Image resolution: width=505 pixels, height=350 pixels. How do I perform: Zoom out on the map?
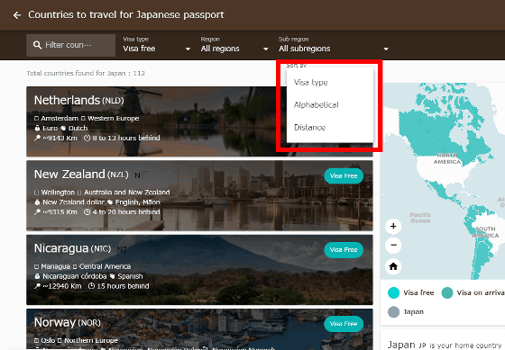[x=393, y=246]
